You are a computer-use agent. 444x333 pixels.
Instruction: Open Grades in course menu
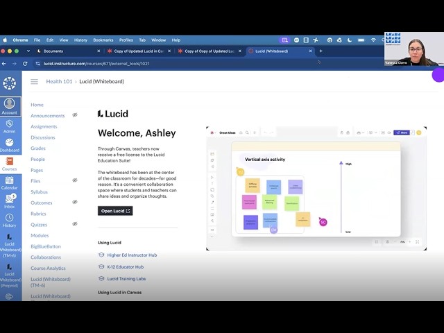point(38,148)
